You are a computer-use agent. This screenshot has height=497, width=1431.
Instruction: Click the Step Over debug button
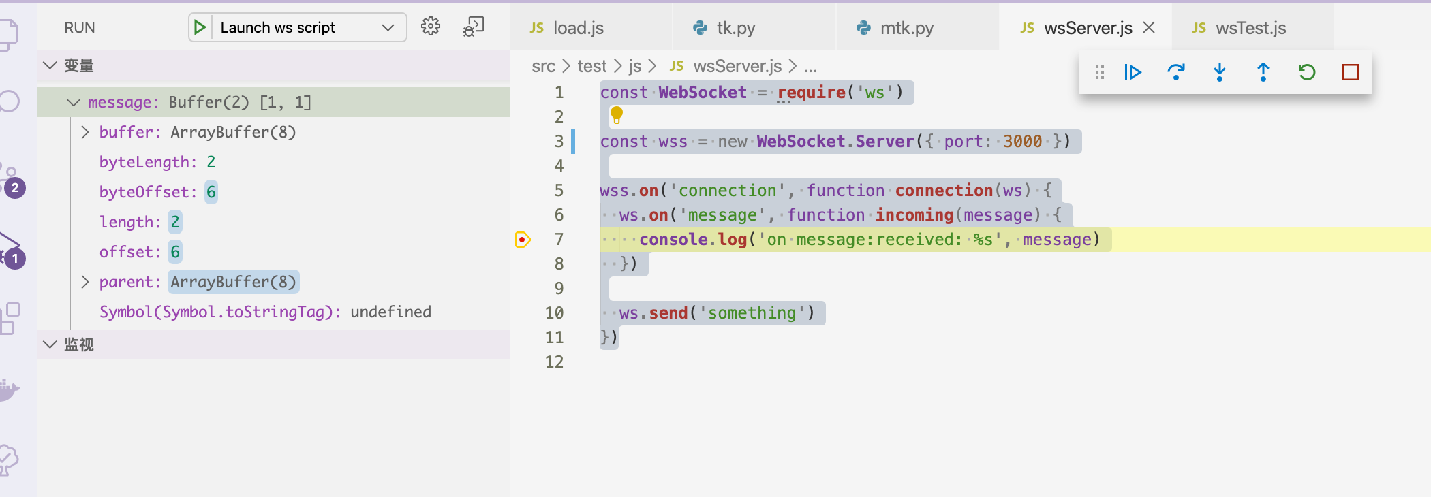click(1176, 72)
